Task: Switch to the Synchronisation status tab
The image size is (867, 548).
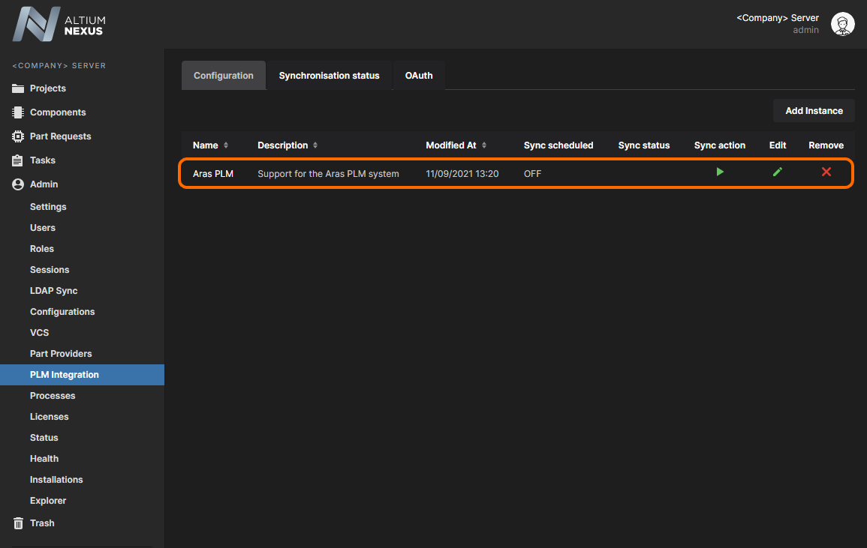Action: (x=329, y=76)
